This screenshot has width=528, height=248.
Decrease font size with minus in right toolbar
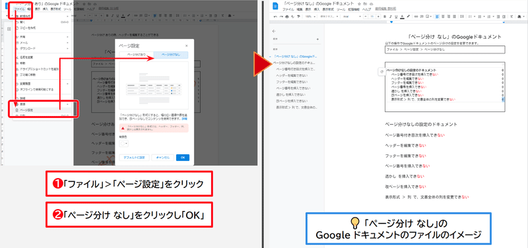[366, 16]
